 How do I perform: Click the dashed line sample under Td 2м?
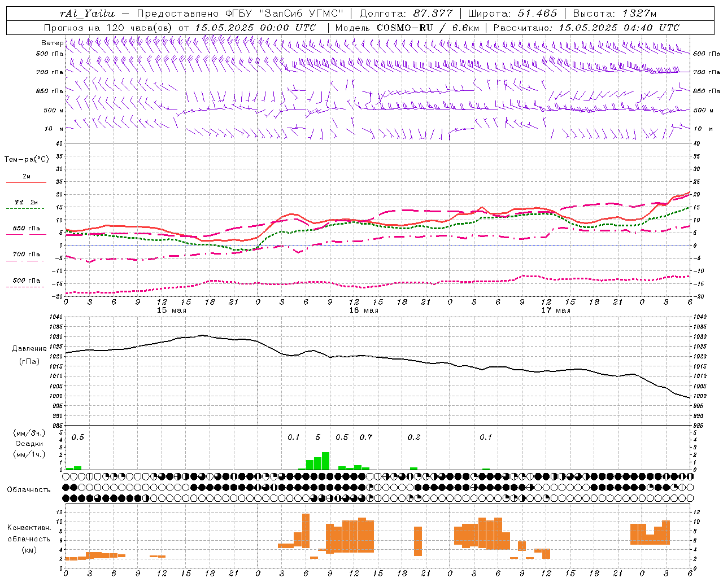[25, 209]
